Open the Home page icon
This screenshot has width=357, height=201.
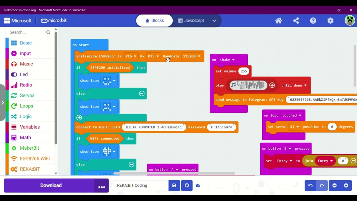[279, 21]
